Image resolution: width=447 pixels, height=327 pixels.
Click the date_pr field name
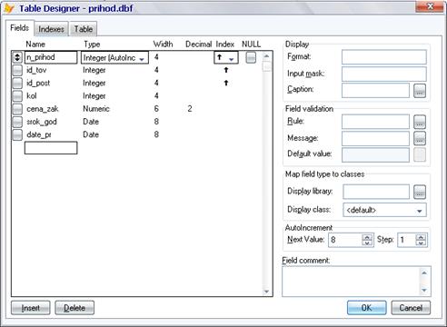click(x=39, y=134)
